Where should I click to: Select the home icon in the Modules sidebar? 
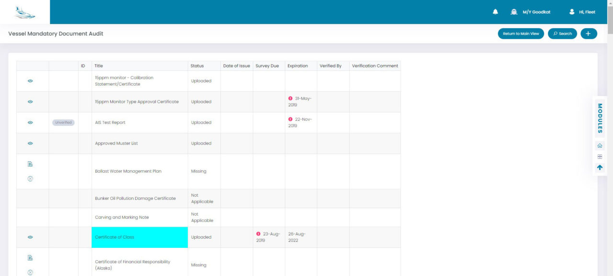pyautogui.click(x=600, y=145)
